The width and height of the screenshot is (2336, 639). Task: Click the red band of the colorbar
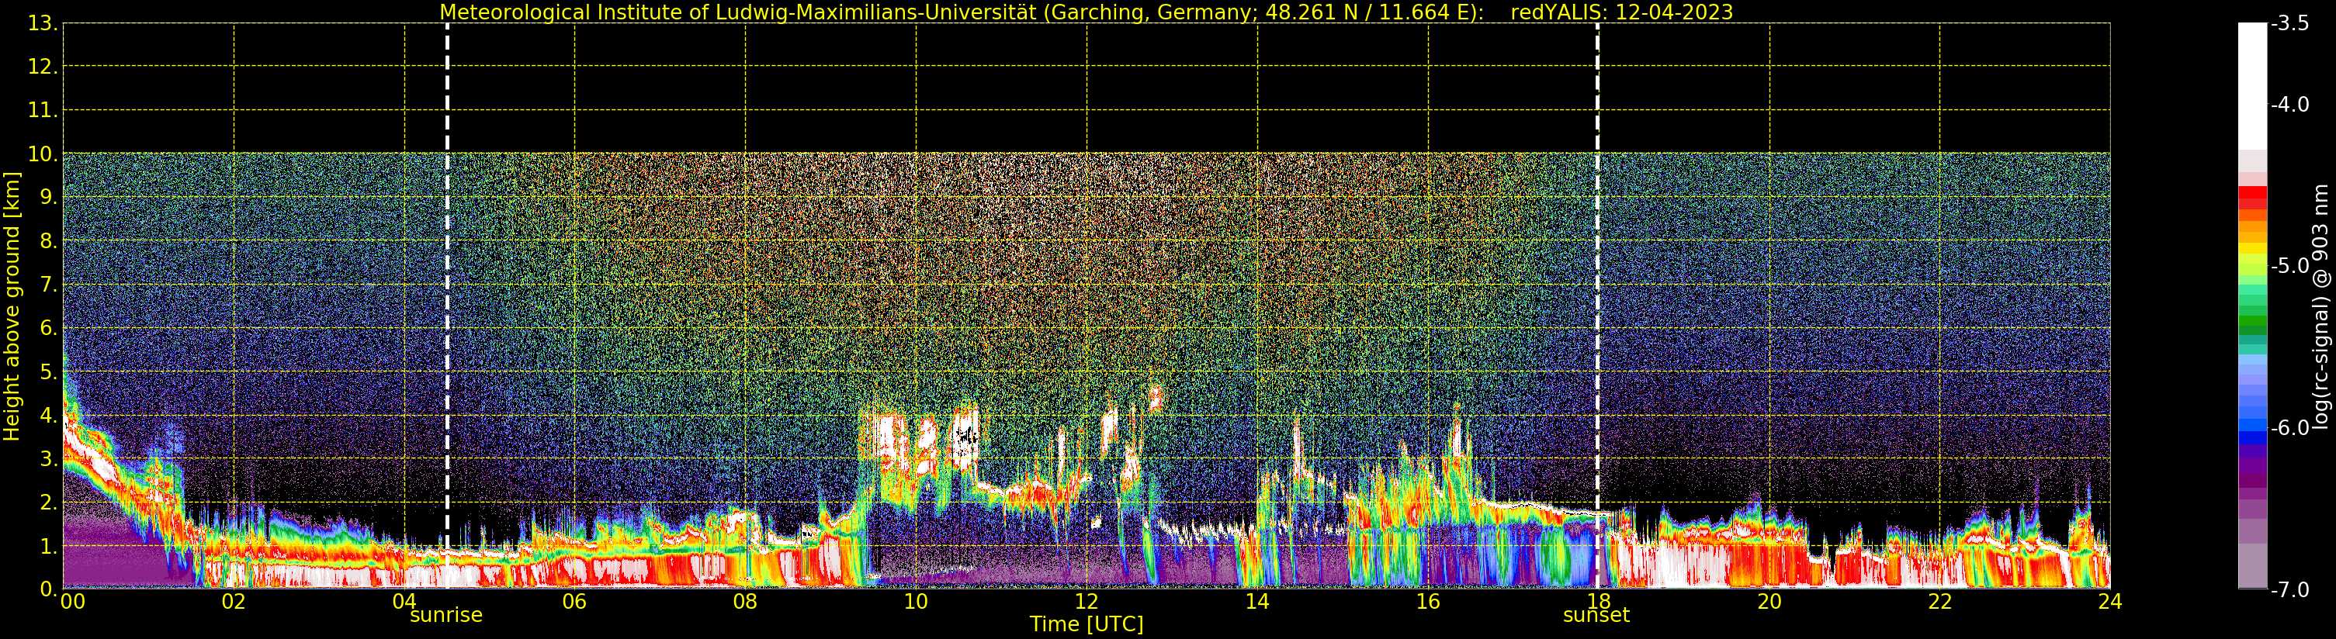click(x=2251, y=193)
